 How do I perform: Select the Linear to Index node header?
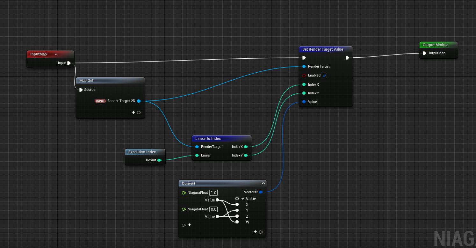tap(208, 139)
